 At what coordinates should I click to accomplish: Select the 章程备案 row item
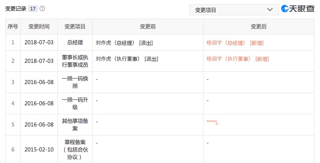point(75,150)
